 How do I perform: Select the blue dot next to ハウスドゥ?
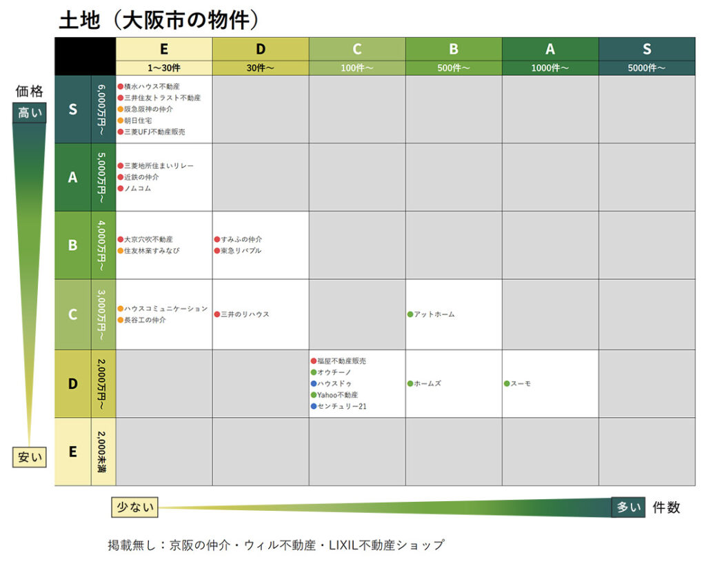314,383
